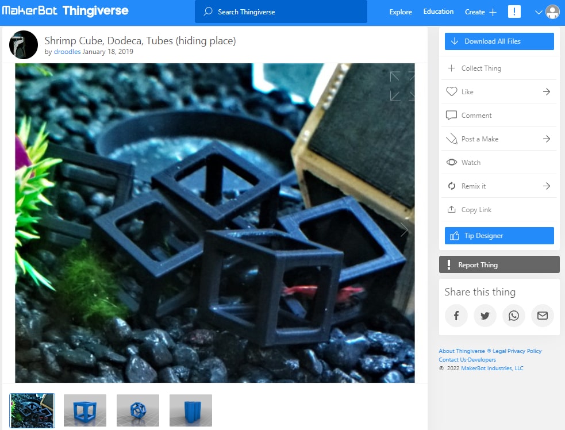
Task: Show the next product image
Action: coord(404,229)
